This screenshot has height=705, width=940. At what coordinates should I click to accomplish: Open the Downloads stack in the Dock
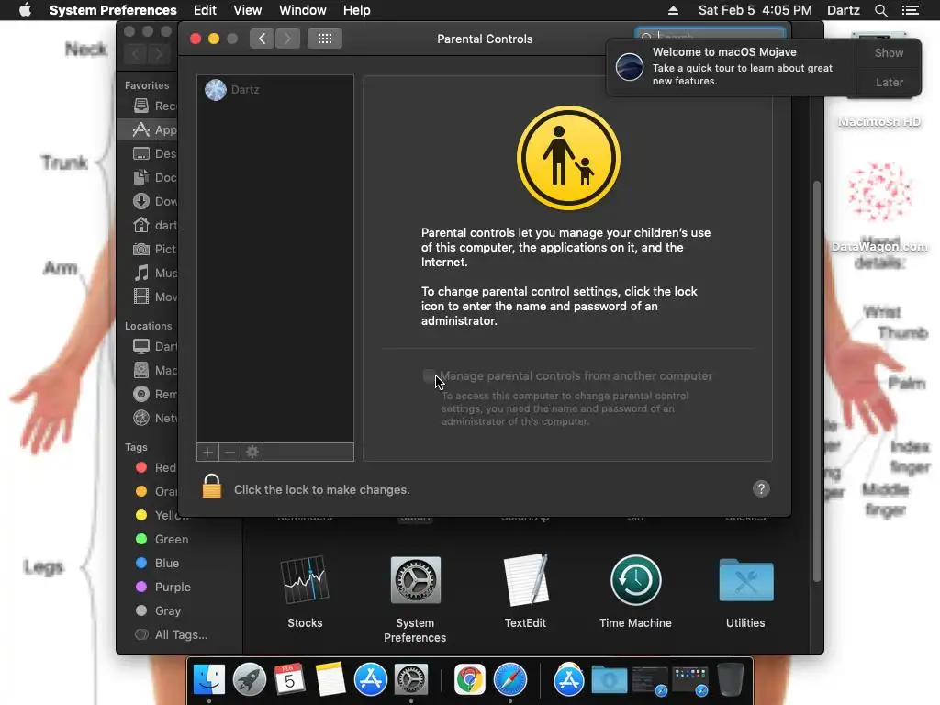coord(610,680)
